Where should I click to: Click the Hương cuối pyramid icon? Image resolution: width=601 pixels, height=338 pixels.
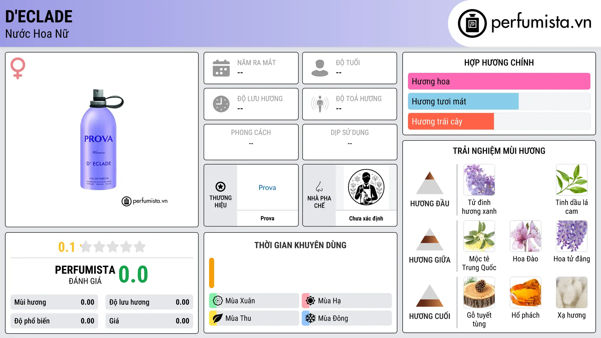(x=430, y=295)
